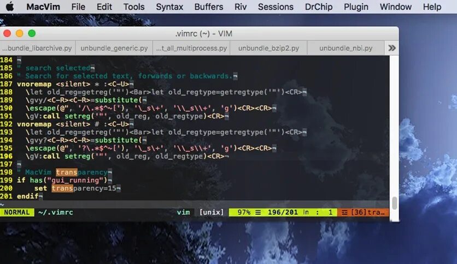This screenshot has width=457, height=264.
Task: Open the Riv menu
Action: [x=241, y=7]
